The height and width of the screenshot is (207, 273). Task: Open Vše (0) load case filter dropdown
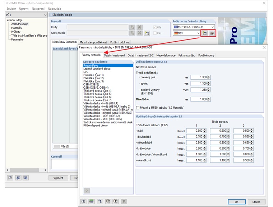(x=65, y=146)
